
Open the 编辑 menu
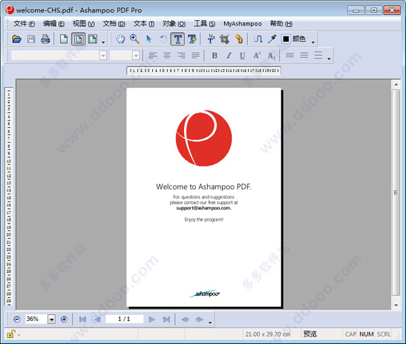coord(54,24)
